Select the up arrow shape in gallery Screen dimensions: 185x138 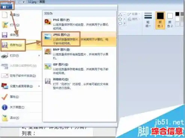120,19
